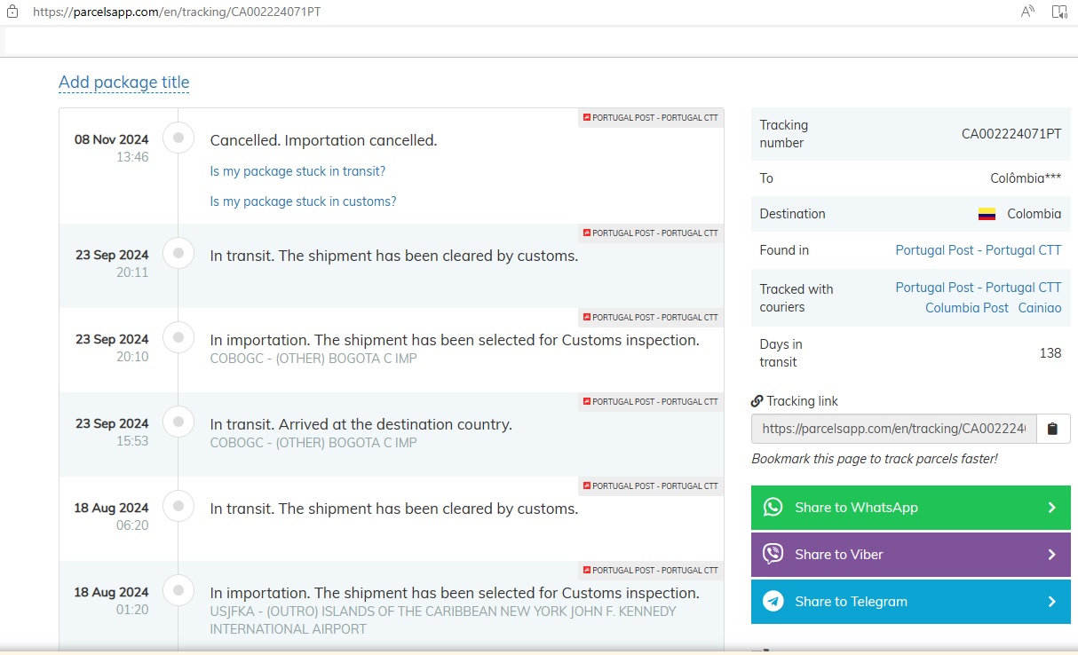Click the browser address bar URL

177,12
